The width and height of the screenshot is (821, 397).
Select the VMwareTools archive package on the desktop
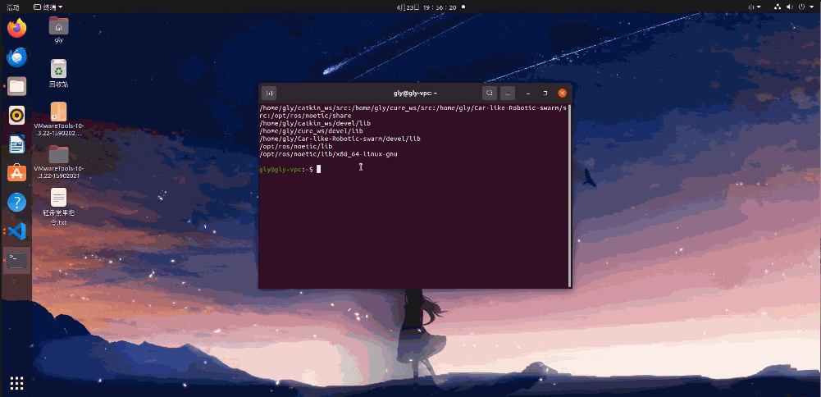(59, 120)
